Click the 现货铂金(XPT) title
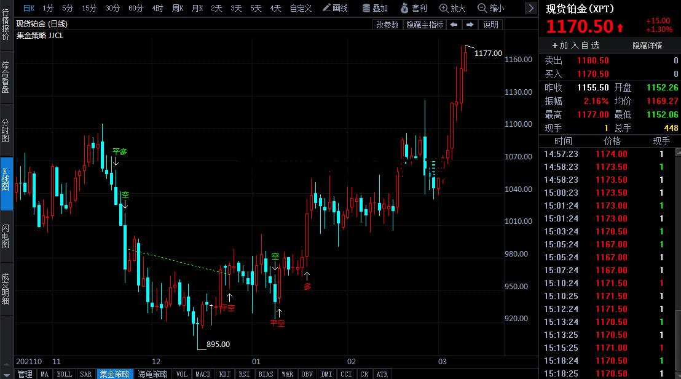The image size is (681, 379). point(580,9)
